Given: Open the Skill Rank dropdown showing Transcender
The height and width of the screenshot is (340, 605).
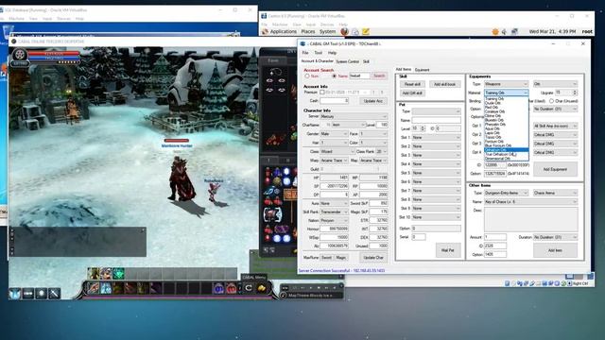Looking at the screenshot, I should pos(334,212).
